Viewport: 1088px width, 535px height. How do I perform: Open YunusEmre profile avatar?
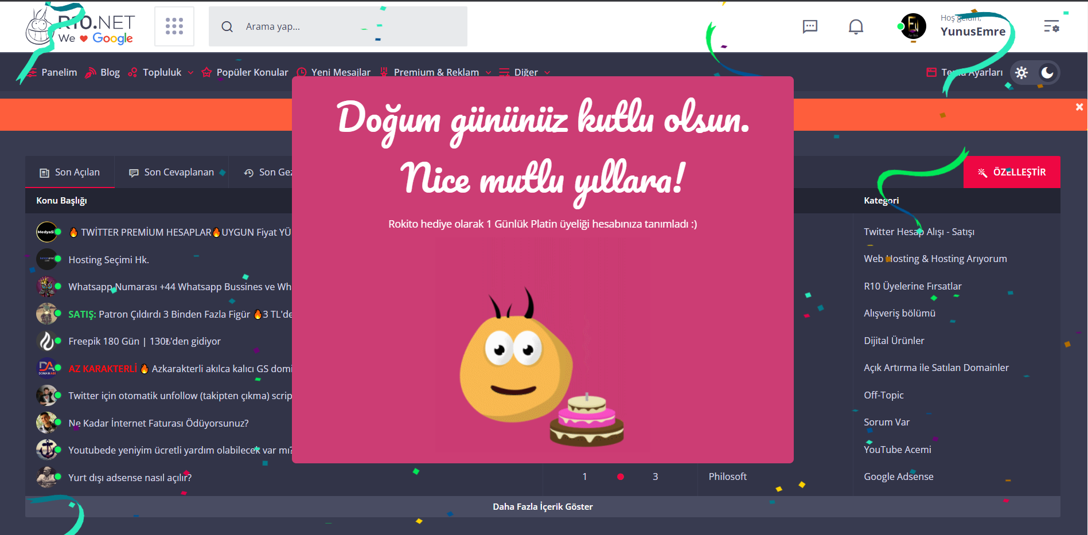tap(913, 26)
